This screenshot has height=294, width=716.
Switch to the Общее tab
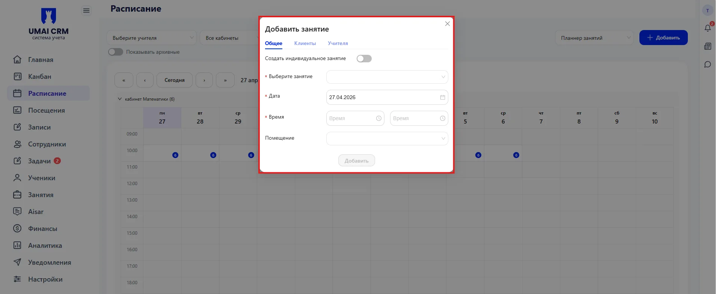[274, 44]
